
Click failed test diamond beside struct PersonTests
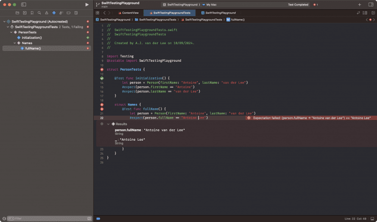coord(102,70)
